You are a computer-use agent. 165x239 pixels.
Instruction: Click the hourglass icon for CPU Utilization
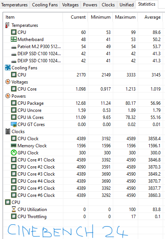coord(14,209)
